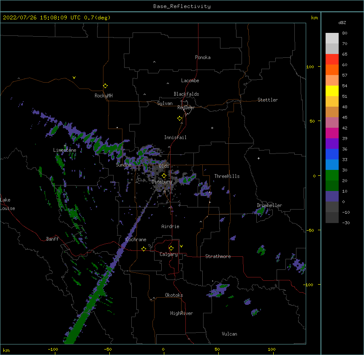Image resolution: width=364 pixels, height=355 pixels.
Task: Click the 100 tick label on the vertical axis
Action: point(310,67)
